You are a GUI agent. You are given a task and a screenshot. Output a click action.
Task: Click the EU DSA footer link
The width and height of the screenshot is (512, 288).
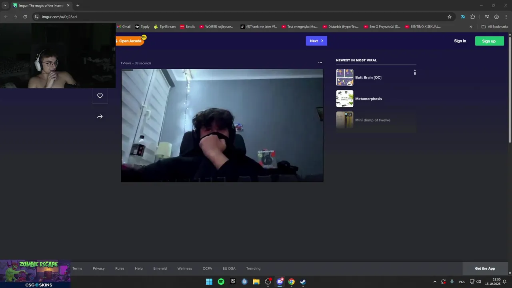[x=229, y=268]
